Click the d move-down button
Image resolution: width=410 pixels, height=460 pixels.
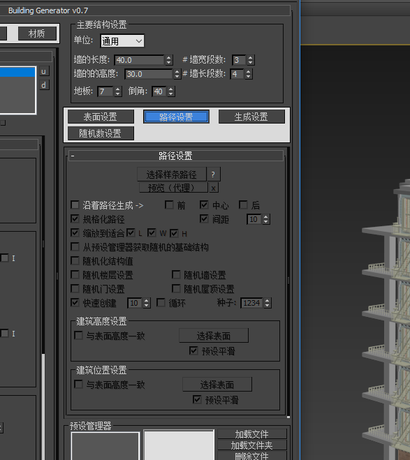pyautogui.click(x=44, y=85)
